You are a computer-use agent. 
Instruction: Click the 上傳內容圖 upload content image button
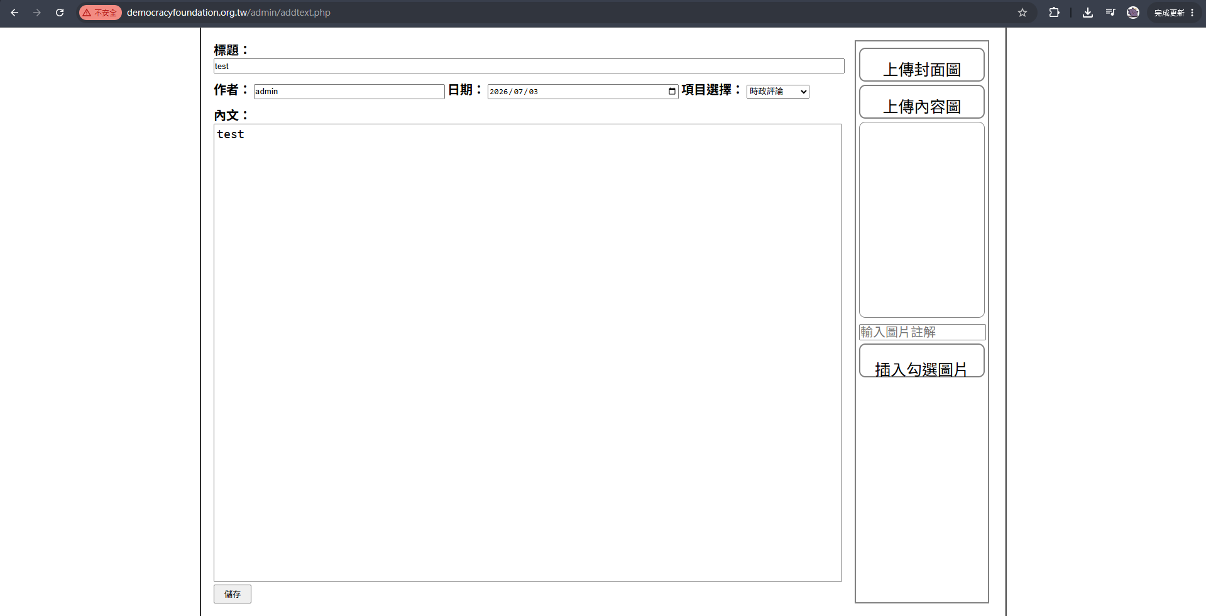(x=921, y=102)
